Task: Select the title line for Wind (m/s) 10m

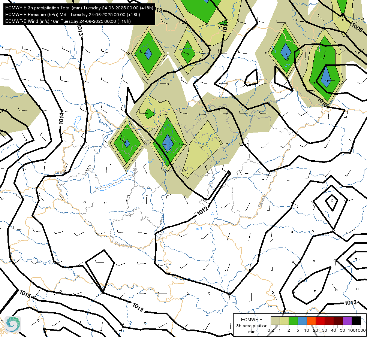Action: [x=68, y=21]
